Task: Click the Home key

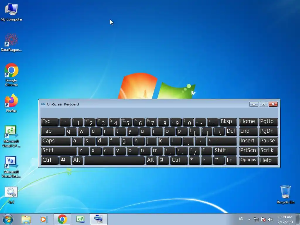Action: pos(248,122)
